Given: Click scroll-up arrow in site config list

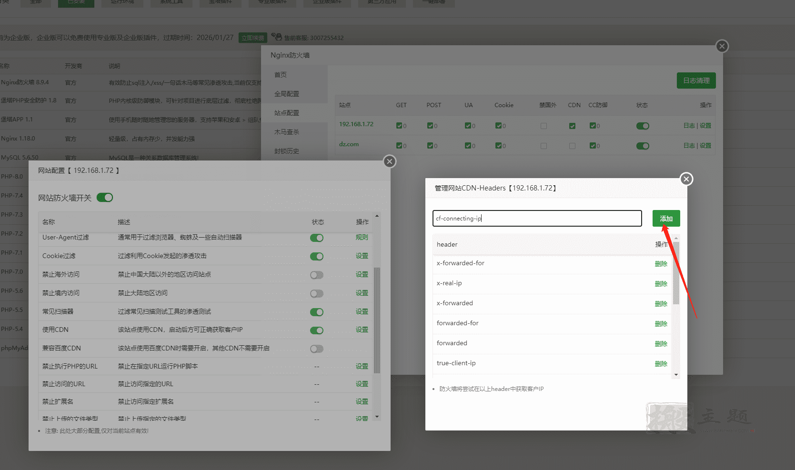Looking at the screenshot, I should pyautogui.click(x=377, y=216).
